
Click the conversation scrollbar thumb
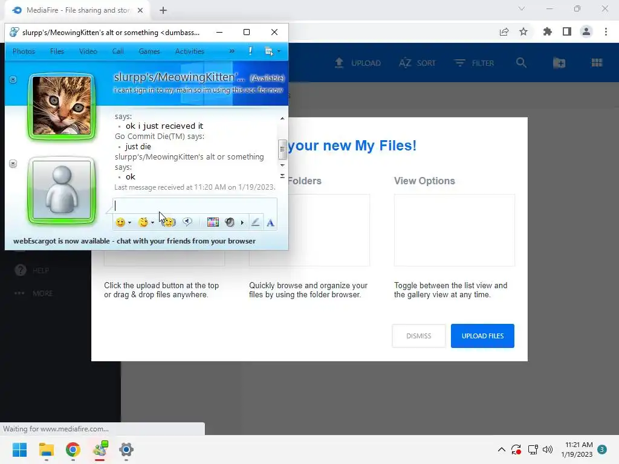click(282, 149)
